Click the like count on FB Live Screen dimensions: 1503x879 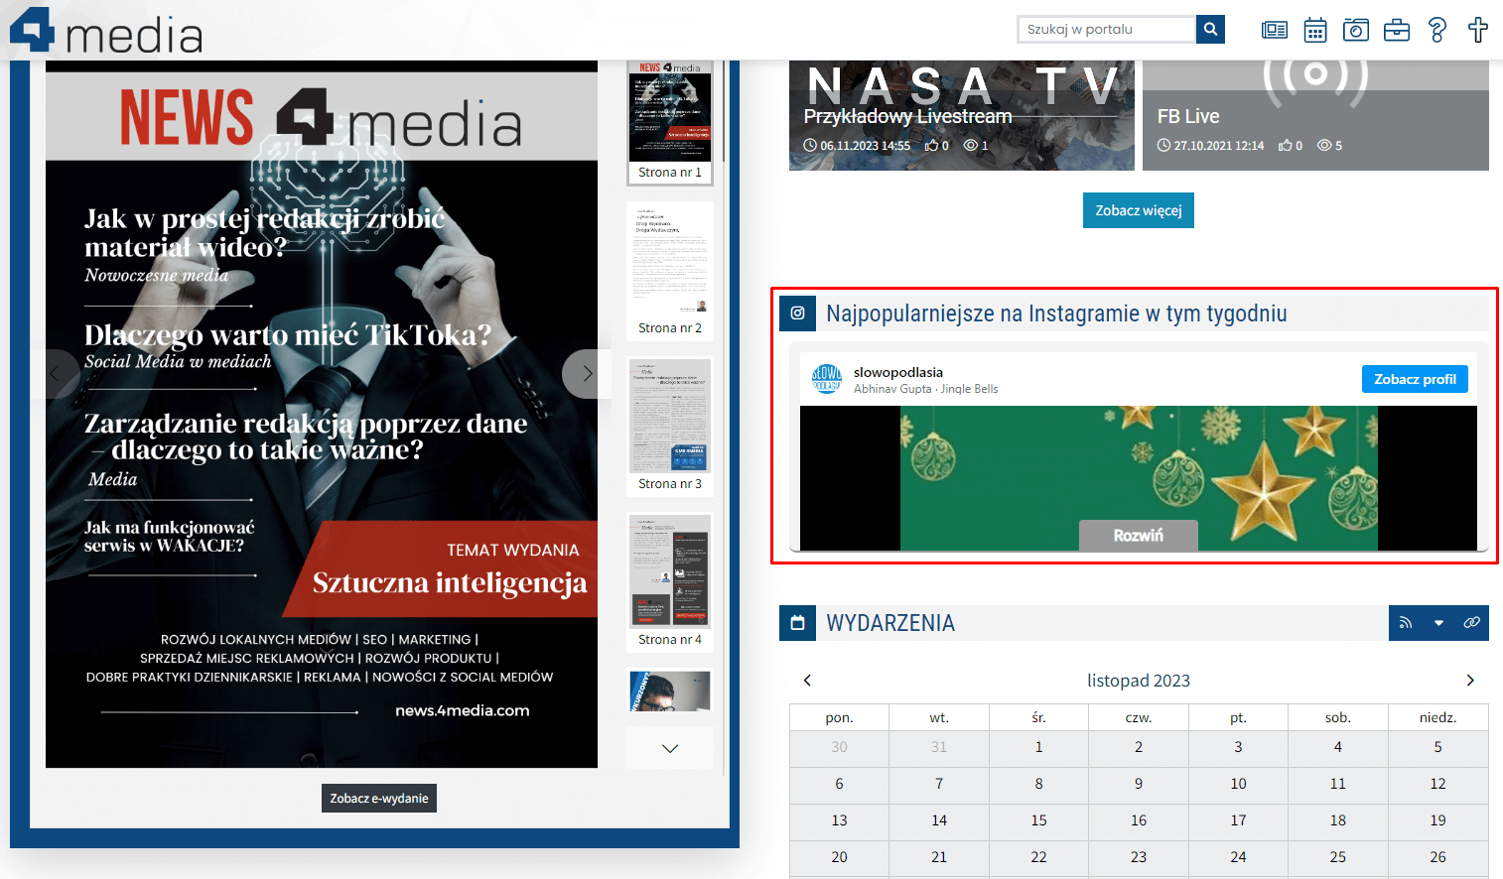tap(1291, 146)
